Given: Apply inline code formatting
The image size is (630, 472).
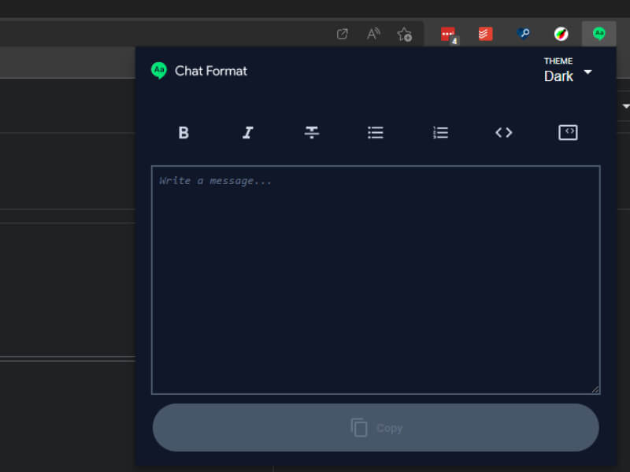Looking at the screenshot, I should [x=503, y=132].
